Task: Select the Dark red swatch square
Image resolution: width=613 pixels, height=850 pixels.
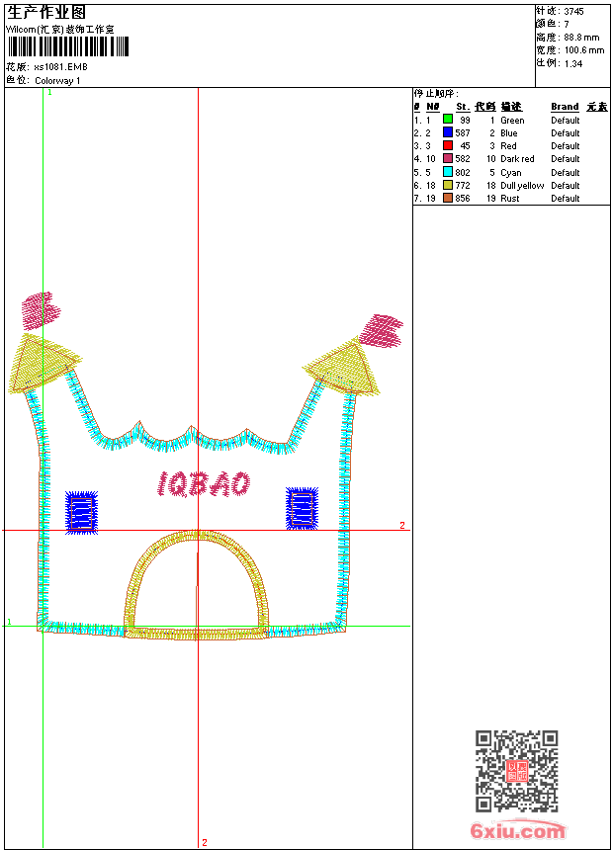Action: pos(448,158)
